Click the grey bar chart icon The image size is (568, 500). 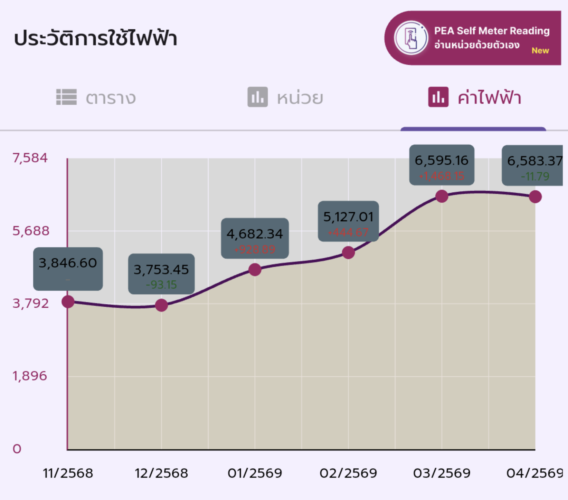click(257, 97)
